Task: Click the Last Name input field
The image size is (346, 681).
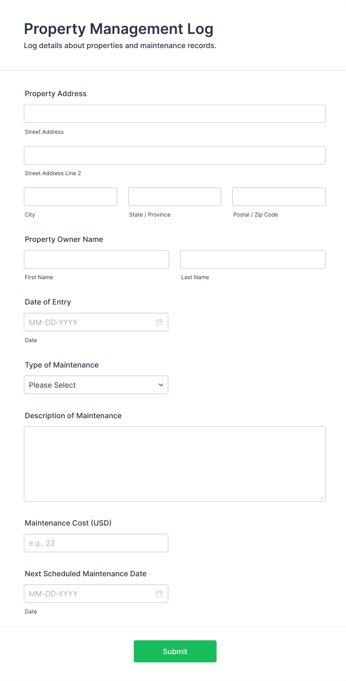Action: point(253,259)
